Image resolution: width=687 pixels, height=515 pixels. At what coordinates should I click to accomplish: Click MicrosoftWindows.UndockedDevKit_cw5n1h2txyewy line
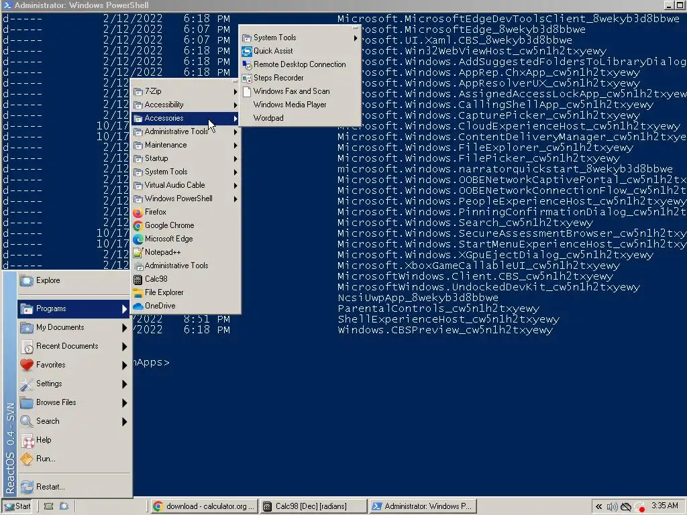pos(488,287)
